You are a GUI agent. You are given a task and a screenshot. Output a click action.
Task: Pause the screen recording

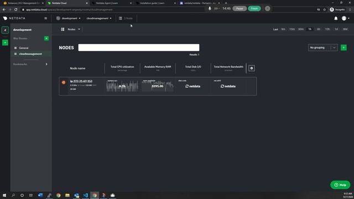pos(240,9)
